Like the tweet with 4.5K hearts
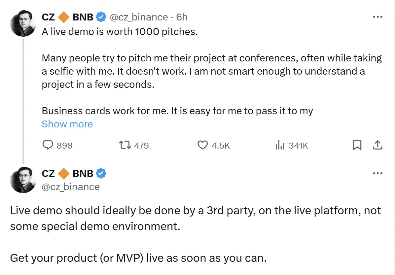The width and height of the screenshot is (395, 275). pyautogui.click(x=202, y=145)
